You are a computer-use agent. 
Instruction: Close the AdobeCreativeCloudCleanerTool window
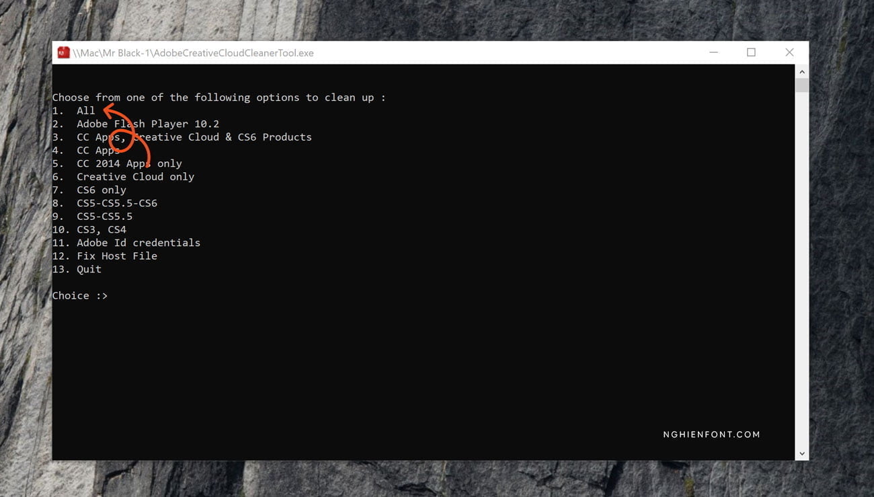pos(789,52)
